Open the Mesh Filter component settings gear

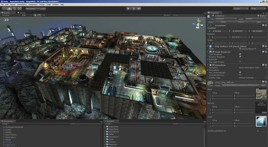click(x=266, y=46)
